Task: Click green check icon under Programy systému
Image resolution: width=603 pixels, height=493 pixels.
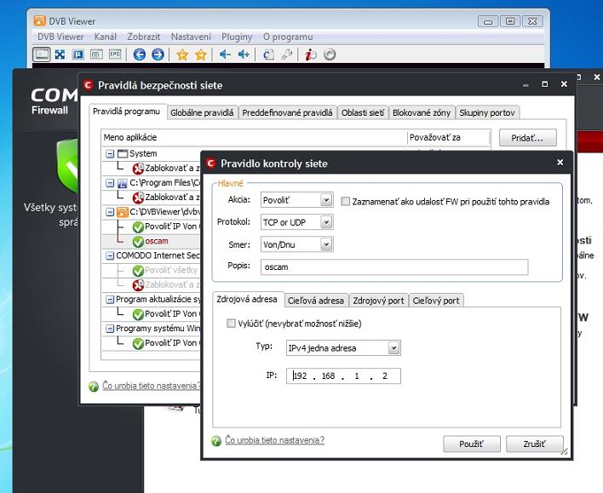Action: point(138,343)
